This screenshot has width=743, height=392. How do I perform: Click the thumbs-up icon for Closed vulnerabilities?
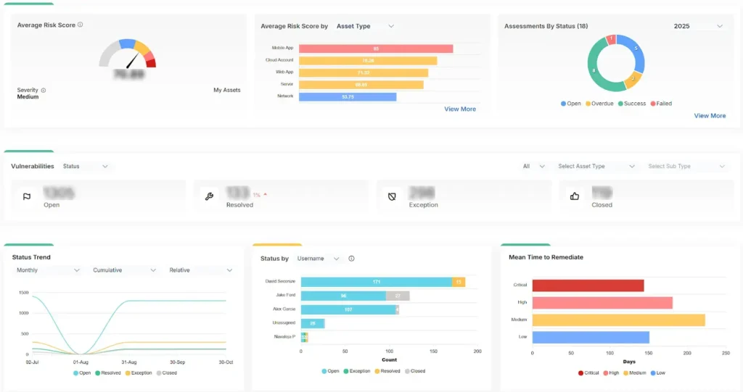[x=575, y=196]
